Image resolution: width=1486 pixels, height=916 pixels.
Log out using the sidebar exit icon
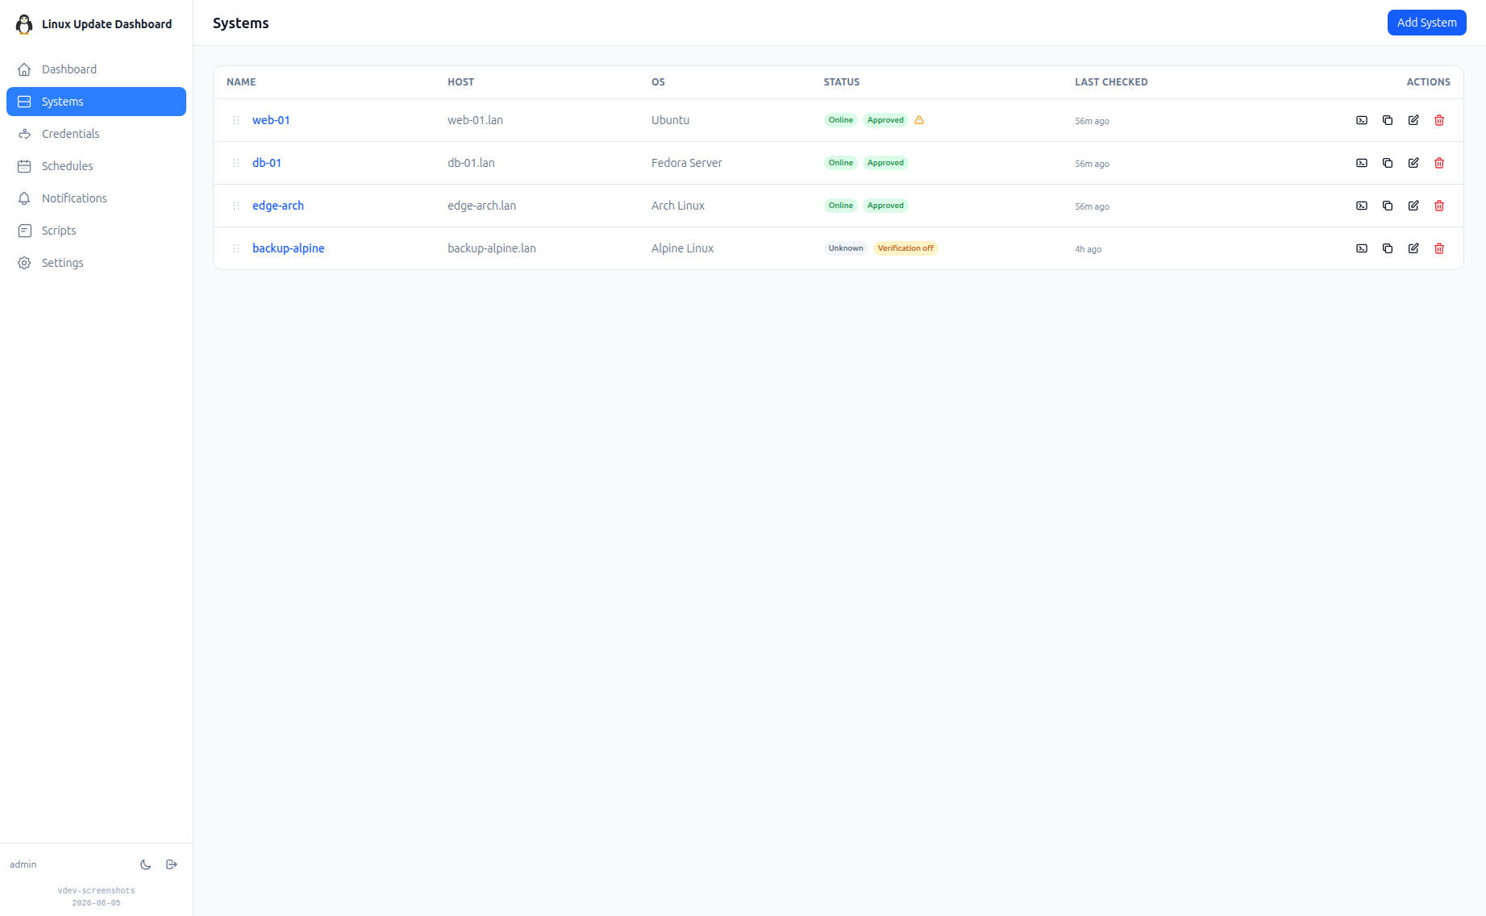172,864
